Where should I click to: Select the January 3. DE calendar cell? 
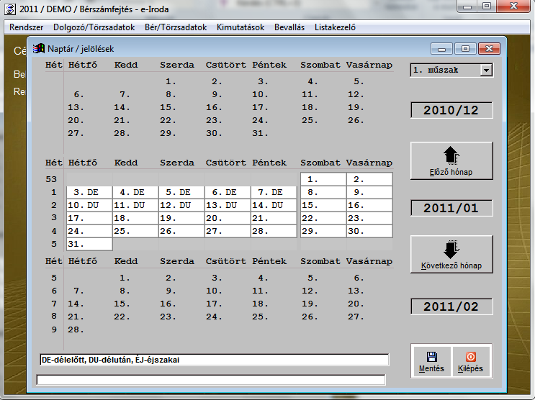[89, 192]
